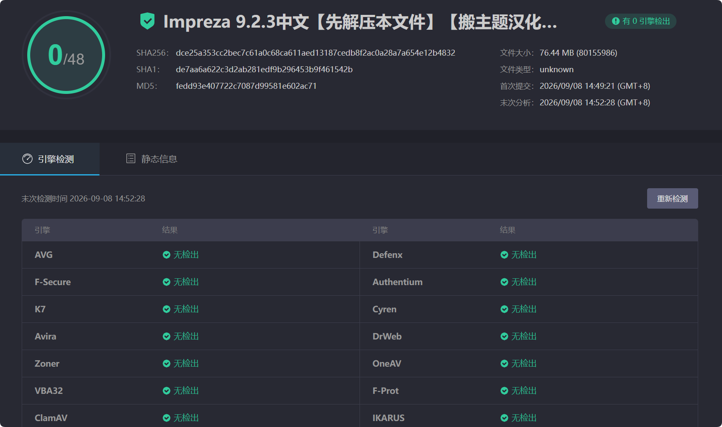
Task: Click the green check icon in OneAV row
Action: 504,364
